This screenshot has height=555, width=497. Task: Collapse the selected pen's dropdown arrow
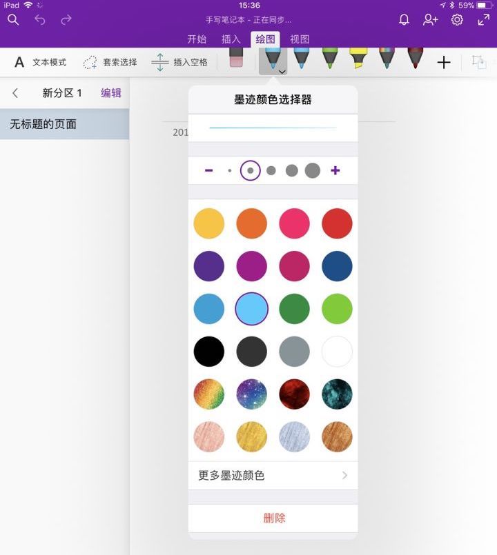(x=282, y=72)
